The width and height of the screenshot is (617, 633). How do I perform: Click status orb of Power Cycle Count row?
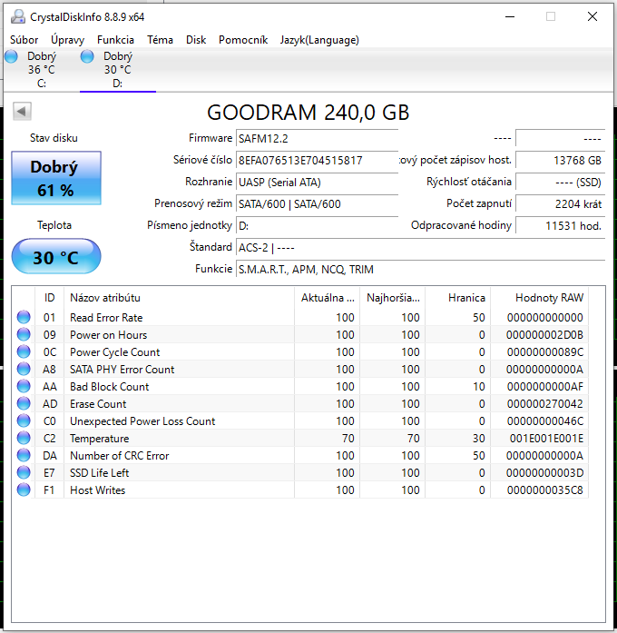click(24, 352)
